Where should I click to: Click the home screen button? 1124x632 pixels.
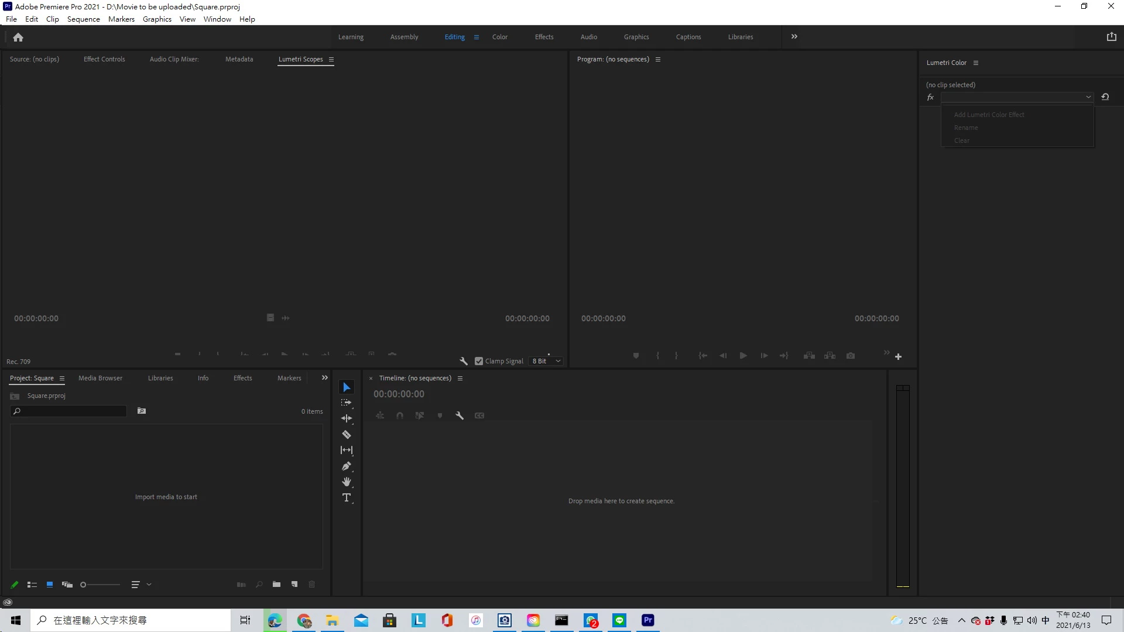click(x=18, y=37)
